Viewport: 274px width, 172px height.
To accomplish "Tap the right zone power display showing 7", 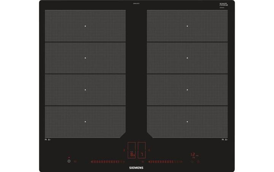I will point(142,155).
